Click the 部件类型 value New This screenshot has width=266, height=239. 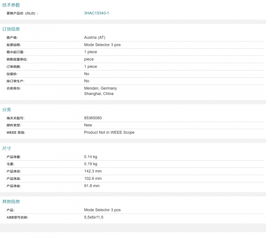pyautogui.click(x=88, y=125)
